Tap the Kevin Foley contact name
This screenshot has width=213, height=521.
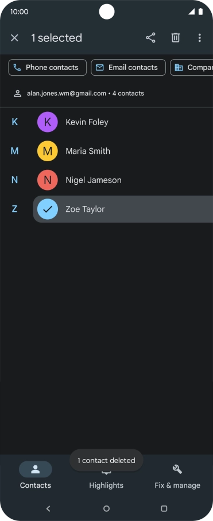(87, 122)
